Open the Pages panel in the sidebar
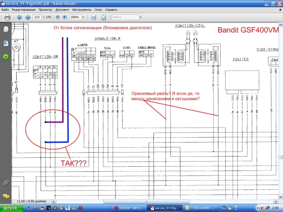This screenshot has width=283, height=212. [x=6, y=30]
